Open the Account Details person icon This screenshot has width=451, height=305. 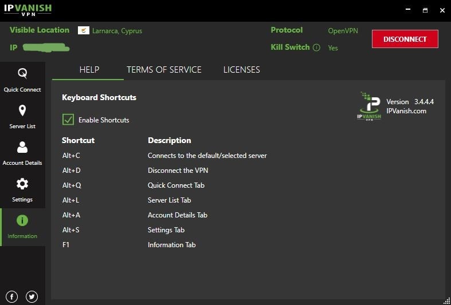22,147
